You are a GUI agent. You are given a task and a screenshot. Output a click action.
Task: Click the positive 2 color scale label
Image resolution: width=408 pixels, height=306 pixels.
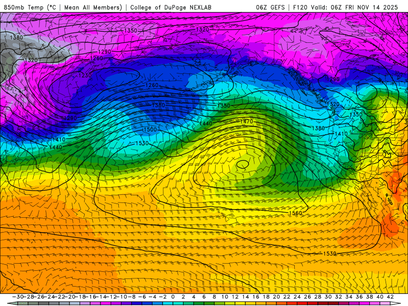coord(184,297)
